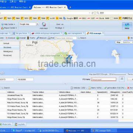Click the Zoomout map tool
This screenshot has width=133, height=133.
[x=10, y=38]
